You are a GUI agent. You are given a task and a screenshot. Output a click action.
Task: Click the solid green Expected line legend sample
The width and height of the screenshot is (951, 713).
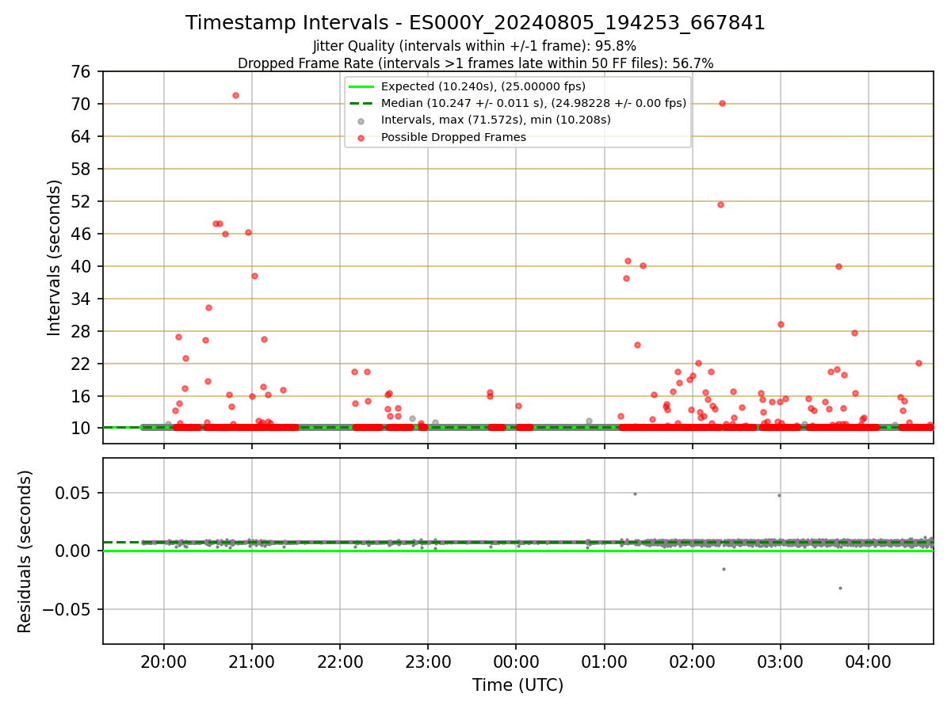[x=361, y=86]
